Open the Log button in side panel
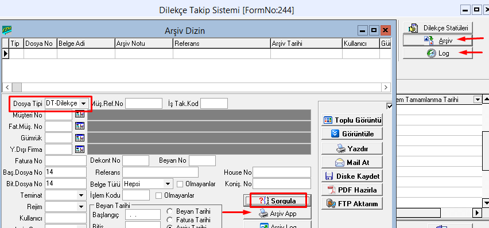 (x=437, y=53)
